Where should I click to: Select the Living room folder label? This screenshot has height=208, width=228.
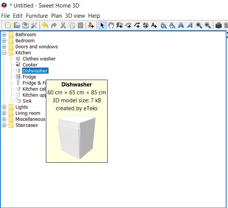28,113
